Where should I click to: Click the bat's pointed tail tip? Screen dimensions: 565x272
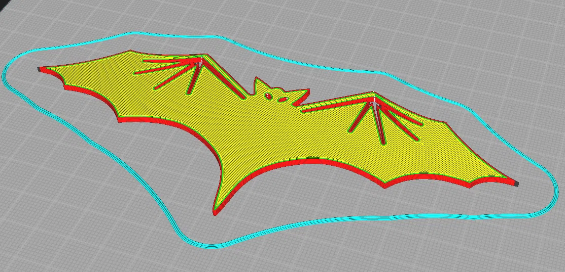[215, 211]
